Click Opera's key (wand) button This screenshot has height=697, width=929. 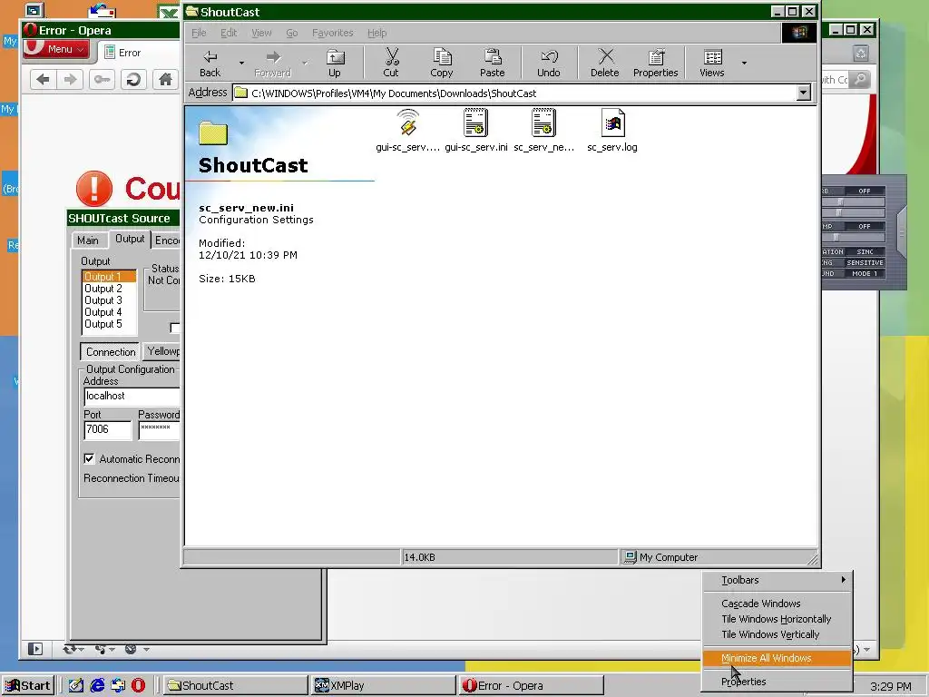click(x=102, y=80)
